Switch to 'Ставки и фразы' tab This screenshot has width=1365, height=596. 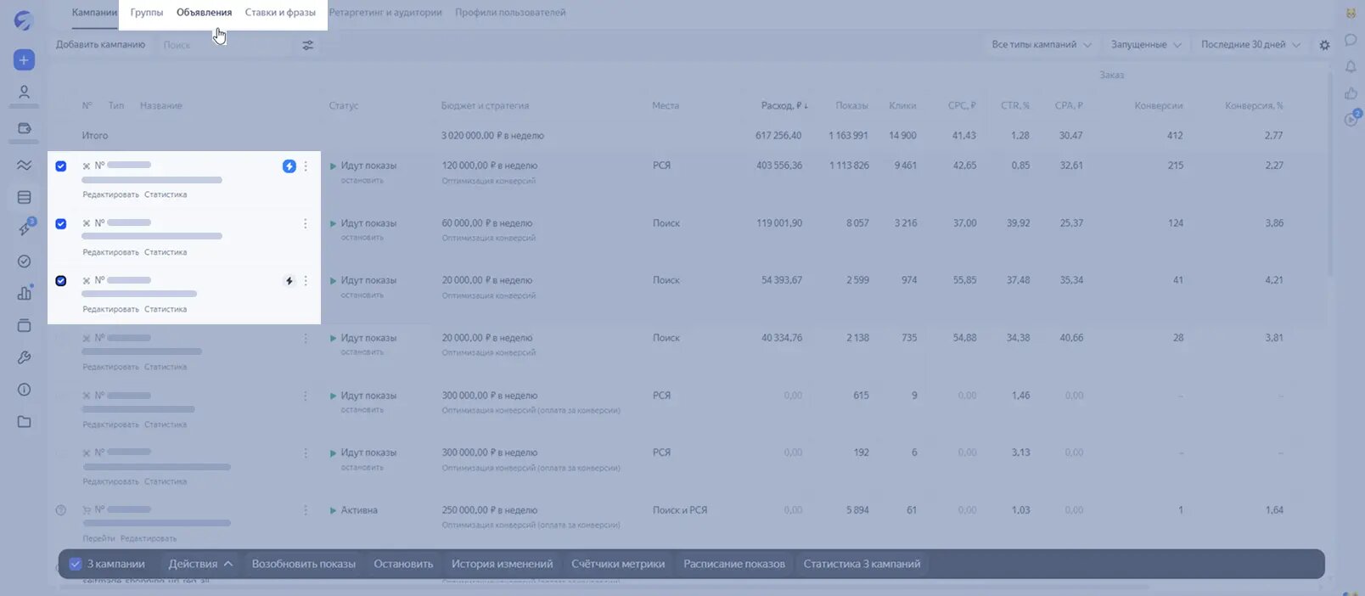[280, 13]
